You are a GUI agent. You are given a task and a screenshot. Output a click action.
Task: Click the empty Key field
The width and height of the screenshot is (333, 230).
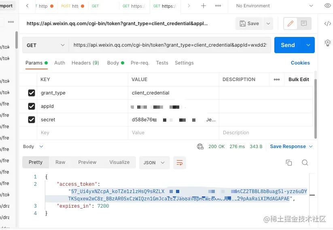(x=83, y=133)
